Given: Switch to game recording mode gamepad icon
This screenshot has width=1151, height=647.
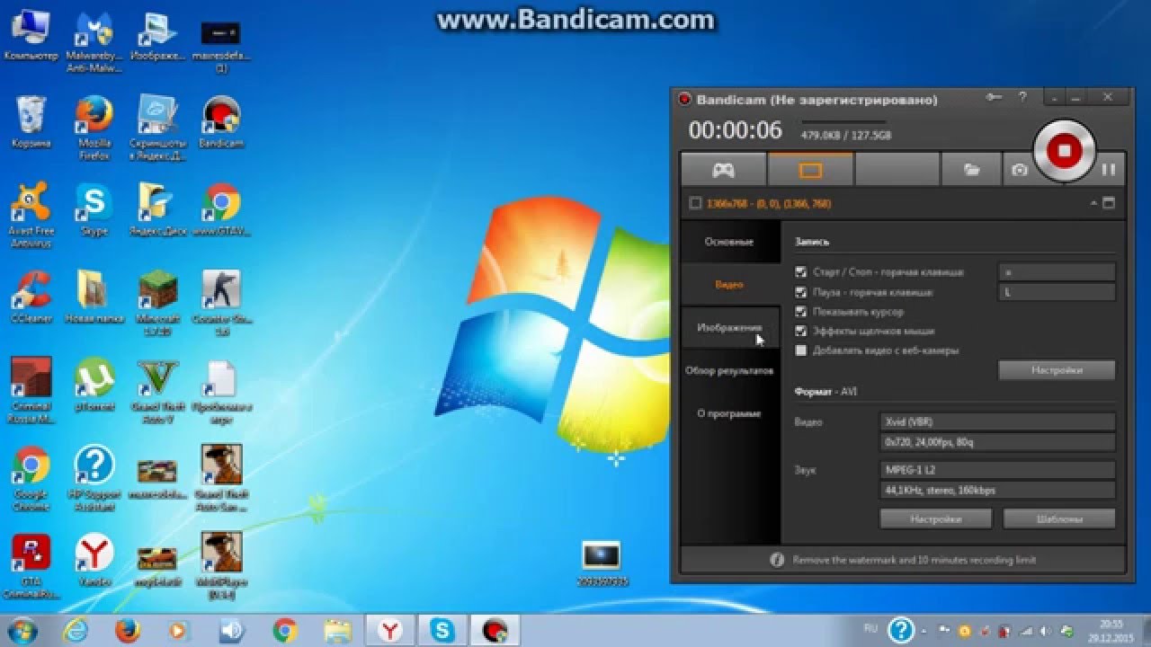Looking at the screenshot, I should (724, 169).
